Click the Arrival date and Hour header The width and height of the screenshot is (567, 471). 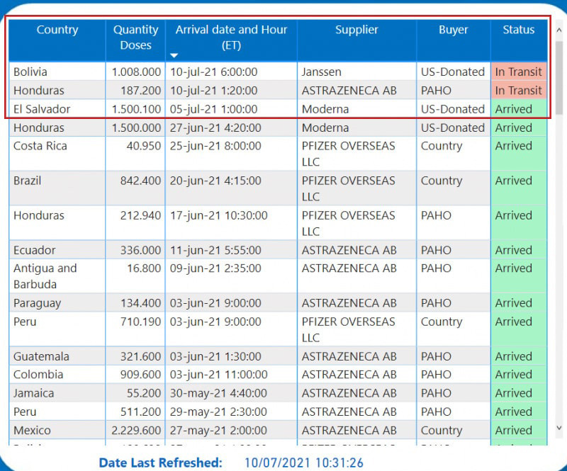pos(231,38)
